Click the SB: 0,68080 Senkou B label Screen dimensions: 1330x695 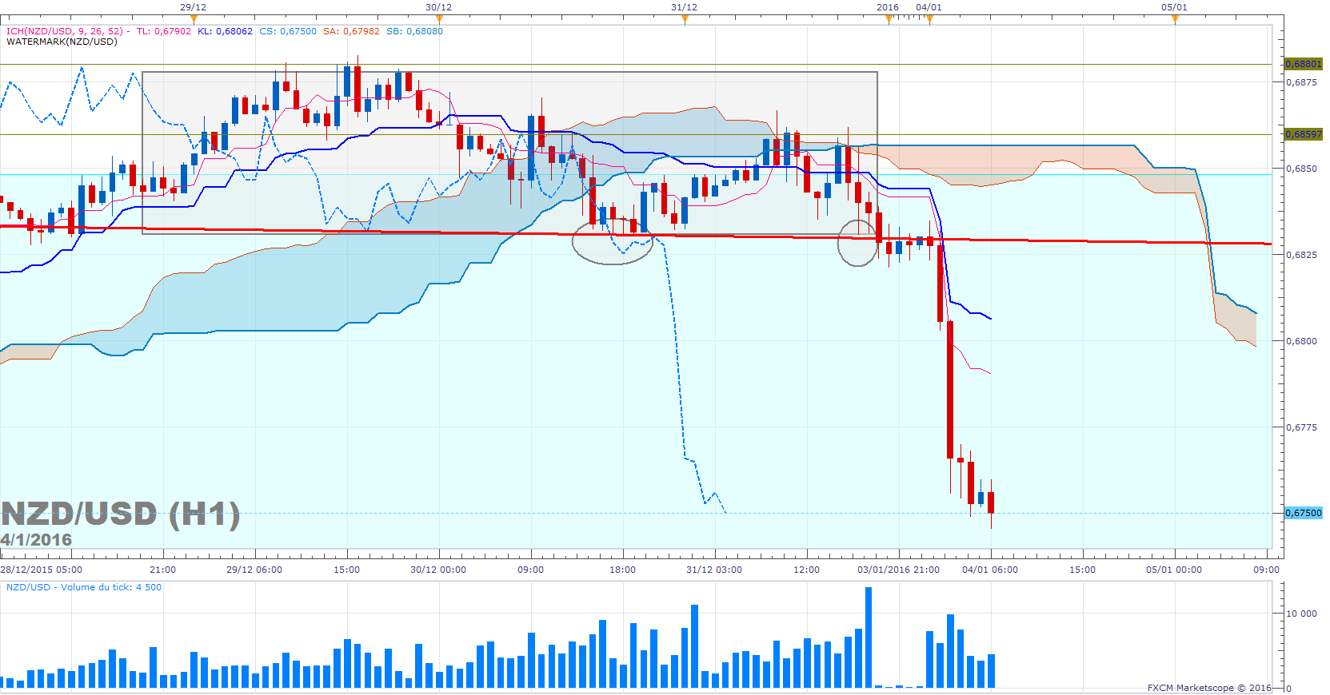coord(414,31)
